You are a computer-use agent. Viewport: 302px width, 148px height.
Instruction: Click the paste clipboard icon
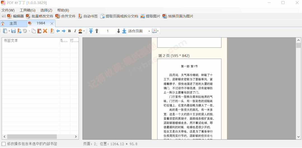pos(39,31)
